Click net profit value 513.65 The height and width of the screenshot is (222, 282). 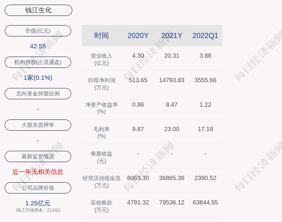tap(138, 80)
